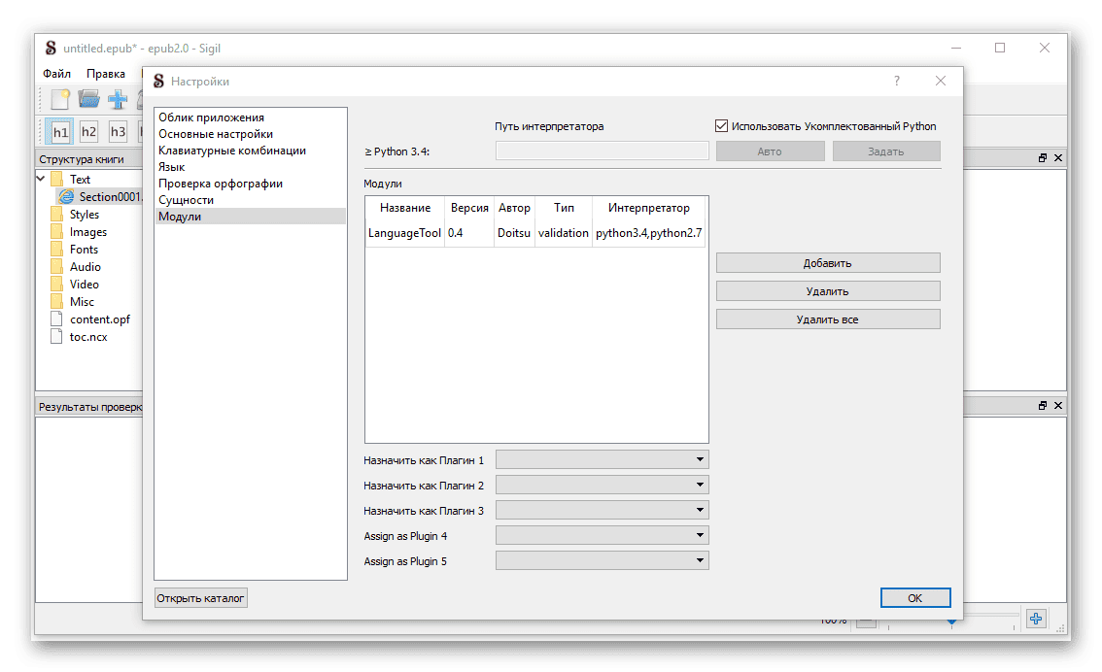Image resolution: width=1102 pixels, height=672 pixels.
Task: Click the zoom in plus icon in status bar
Action: click(x=1035, y=619)
